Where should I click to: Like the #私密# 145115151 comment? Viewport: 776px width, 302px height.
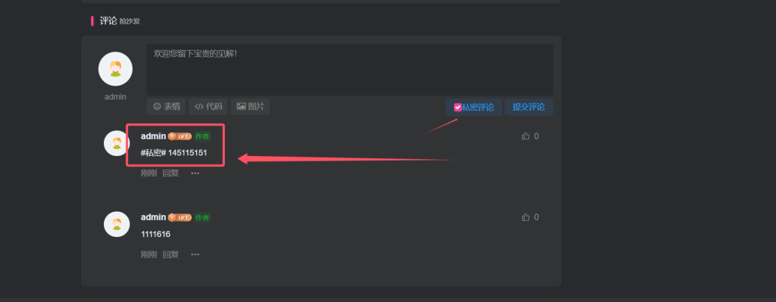(530, 136)
